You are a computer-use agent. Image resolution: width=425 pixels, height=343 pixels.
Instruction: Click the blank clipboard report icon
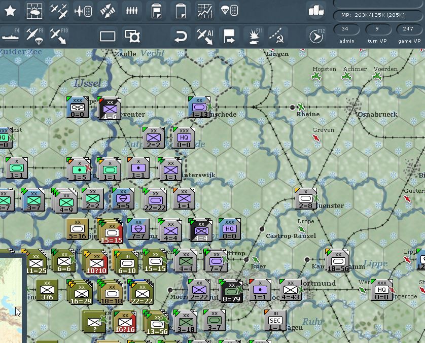click(181, 11)
